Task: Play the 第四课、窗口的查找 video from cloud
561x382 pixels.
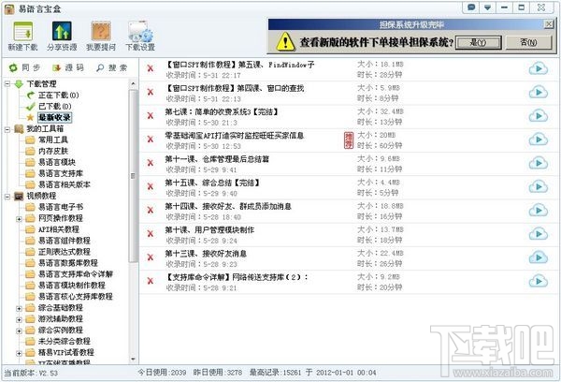Action: [x=539, y=92]
